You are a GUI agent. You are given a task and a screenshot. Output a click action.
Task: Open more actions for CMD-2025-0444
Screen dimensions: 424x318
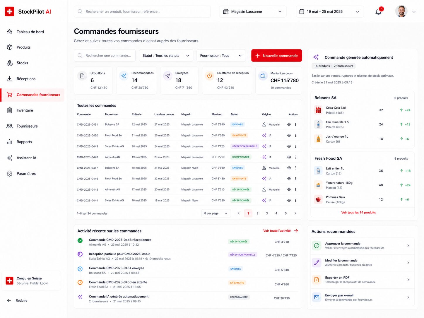click(296, 200)
